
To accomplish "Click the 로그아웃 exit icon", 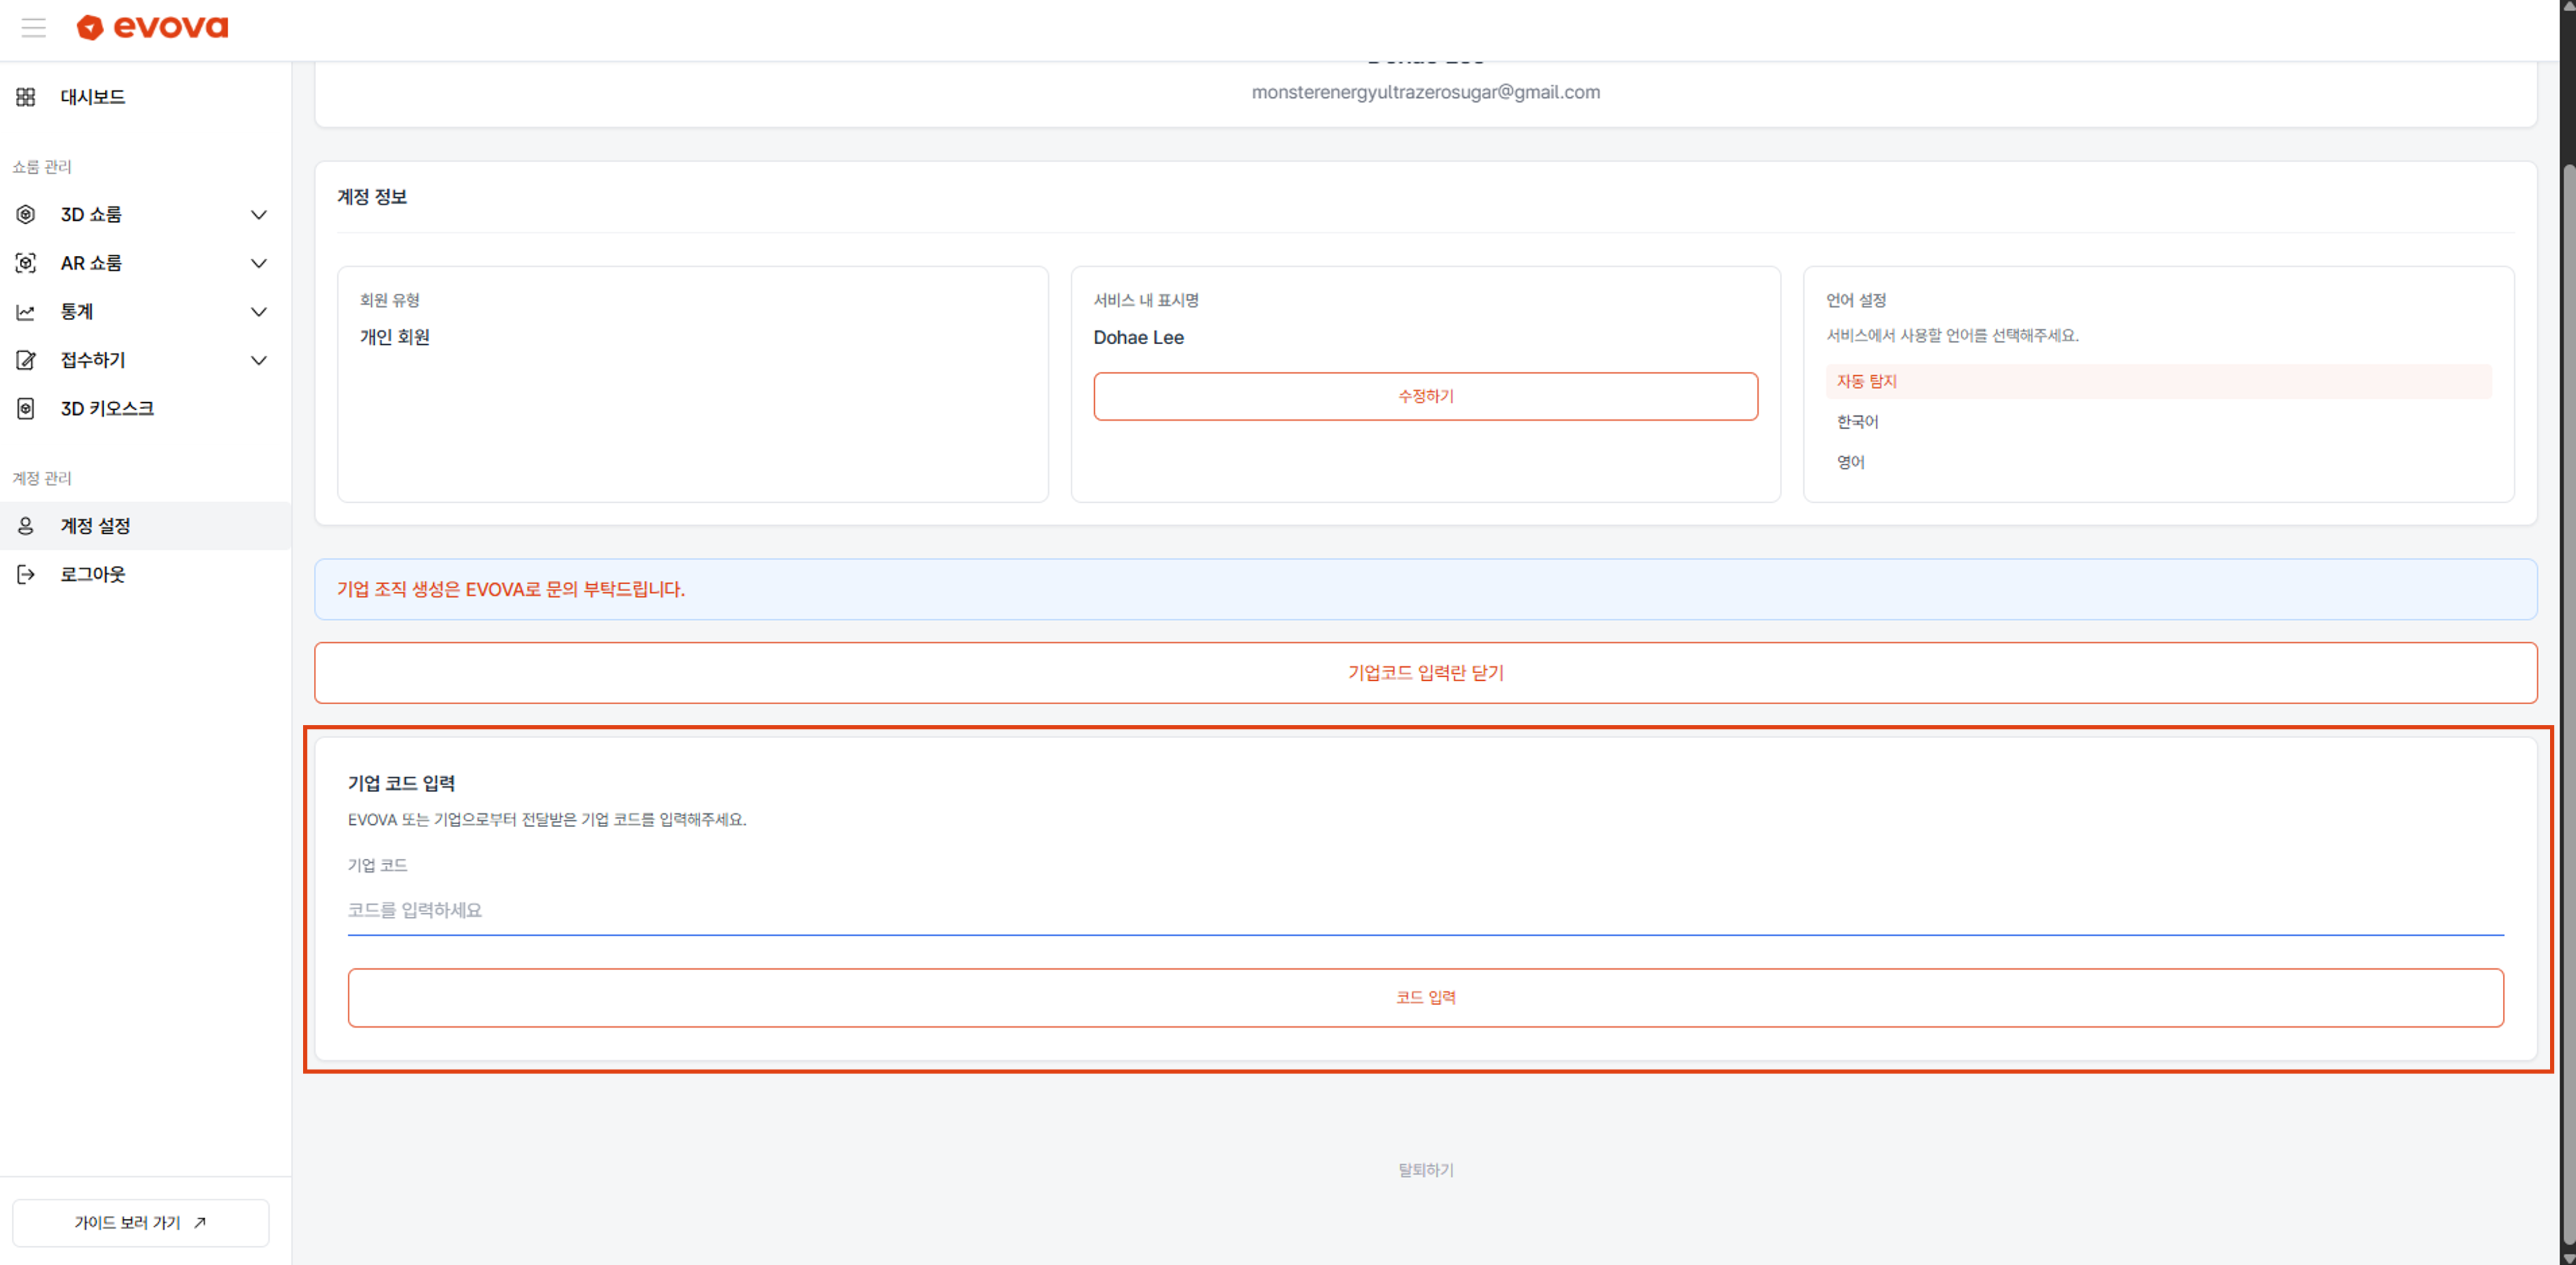I will click(24, 573).
